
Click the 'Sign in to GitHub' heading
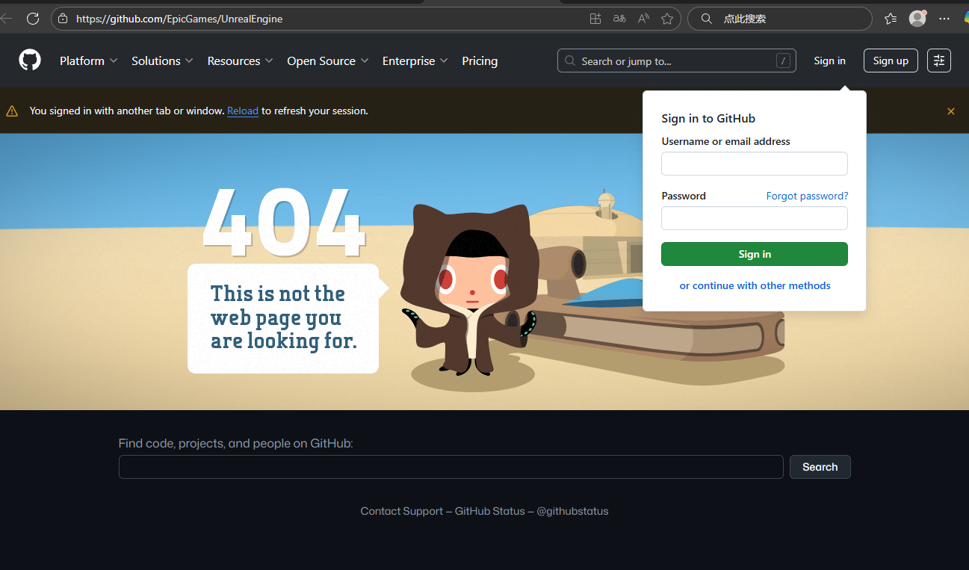708,118
